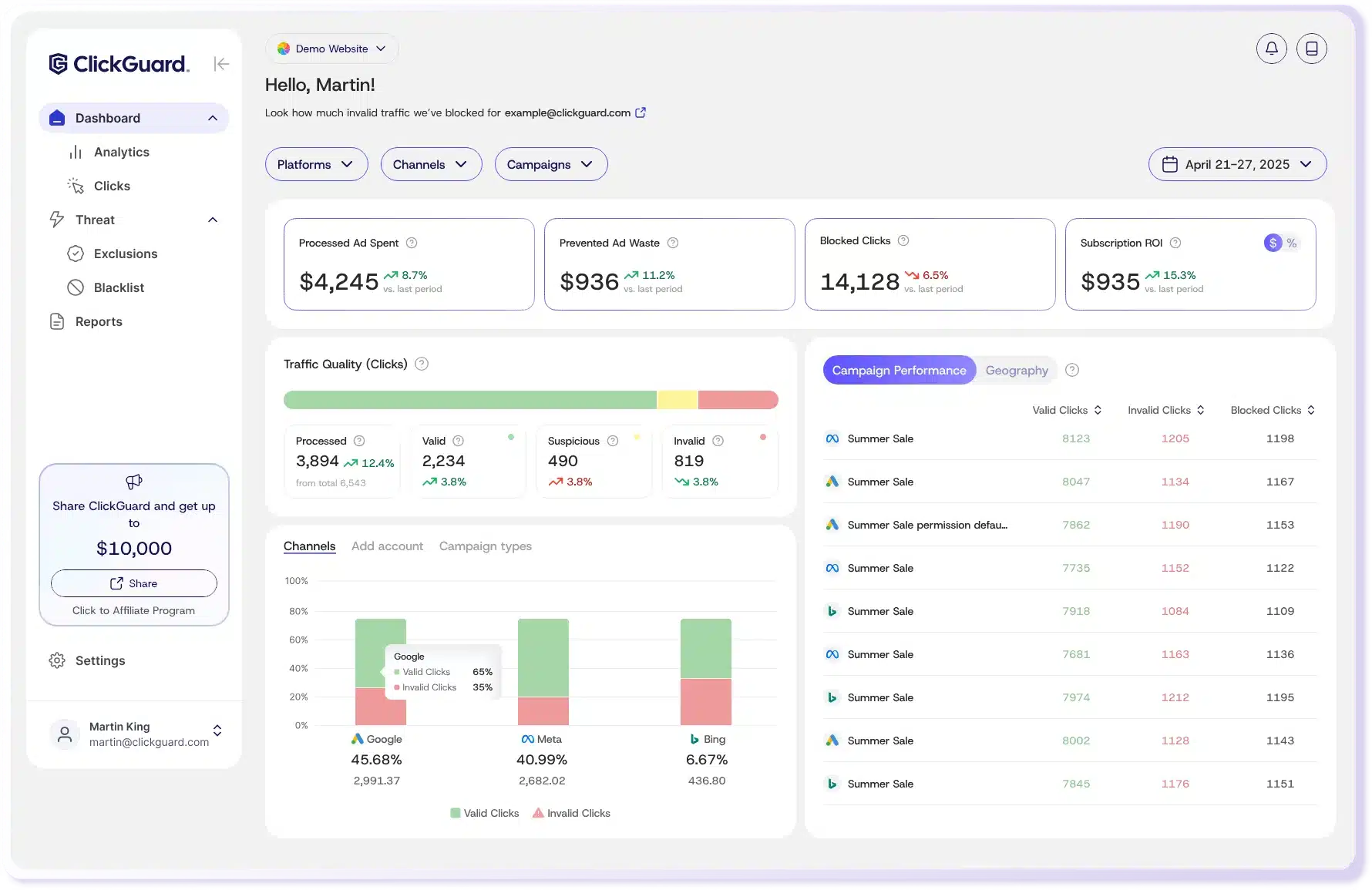The height and width of the screenshot is (890, 1372).
Task: Select Analytics in the sidebar
Action: (x=120, y=152)
